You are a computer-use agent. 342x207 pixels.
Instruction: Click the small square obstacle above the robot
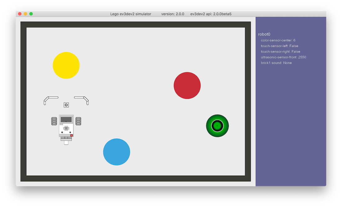[66, 105]
